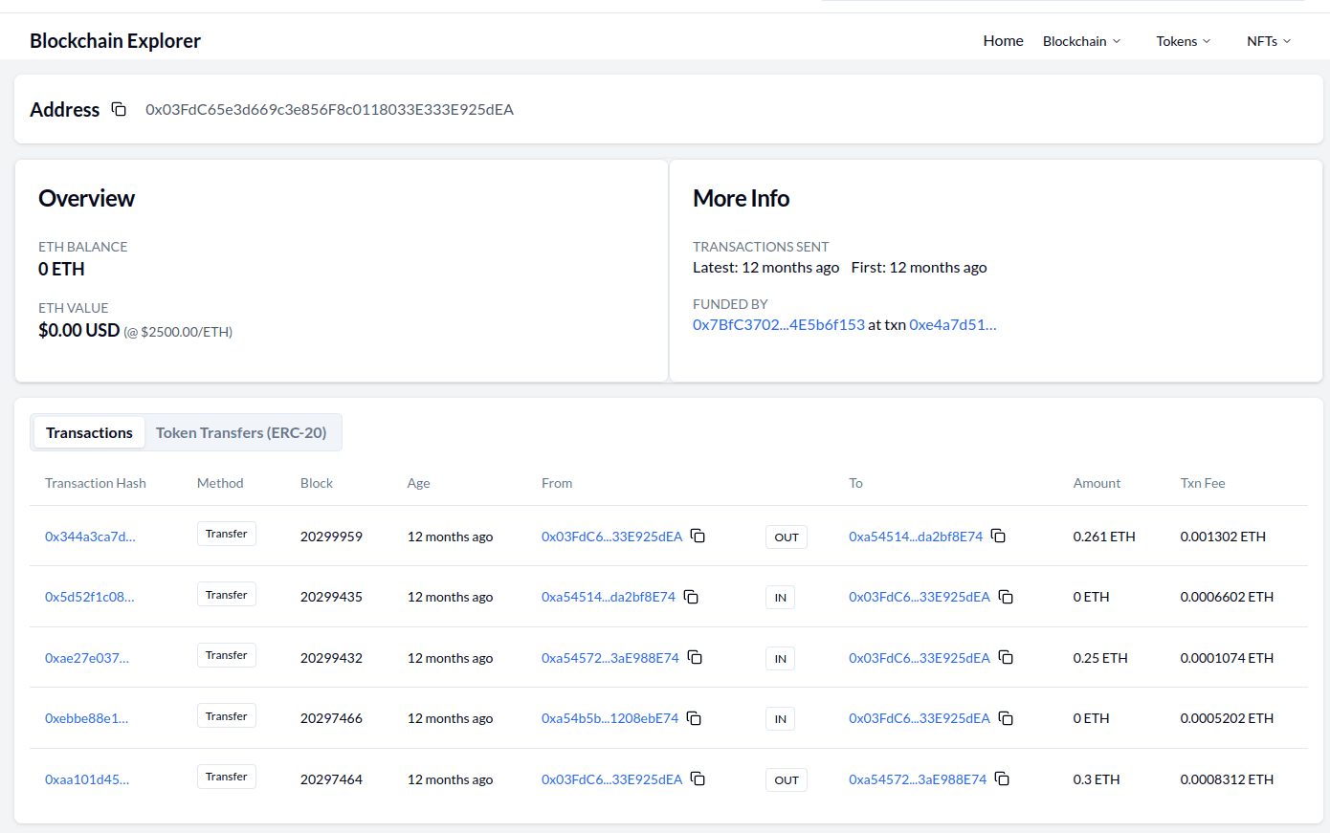Copy the From address 0xa54b5b...1208ebE74
This screenshot has width=1330, height=833.
693,717
